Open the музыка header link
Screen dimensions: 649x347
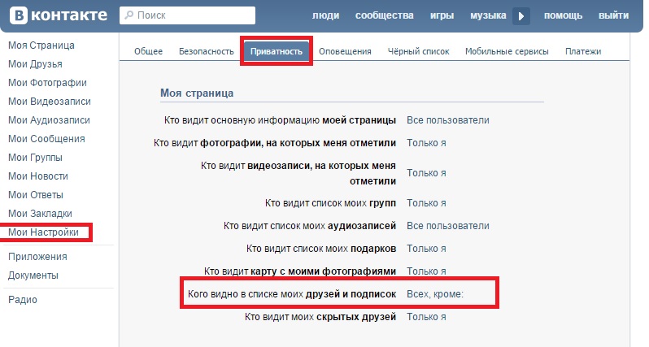point(488,15)
